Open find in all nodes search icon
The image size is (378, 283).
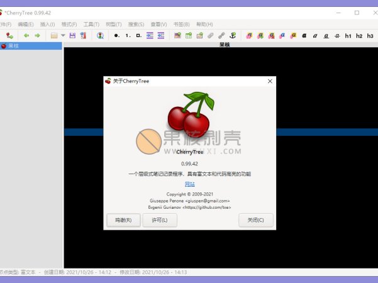[x=100, y=36]
